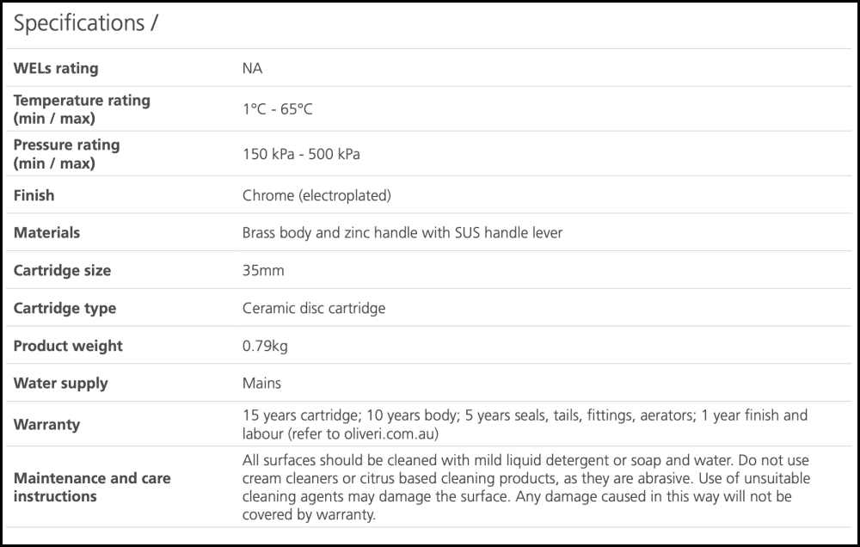860x547 pixels.
Task: Click the WELs rating label
Action: click(56, 68)
